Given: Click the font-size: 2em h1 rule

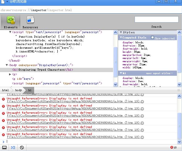Looking at the screenshot, I should 133,81.
